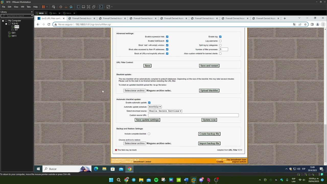Reload the page in guest Chrome
The width and height of the screenshot is (327, 184).
49,24
